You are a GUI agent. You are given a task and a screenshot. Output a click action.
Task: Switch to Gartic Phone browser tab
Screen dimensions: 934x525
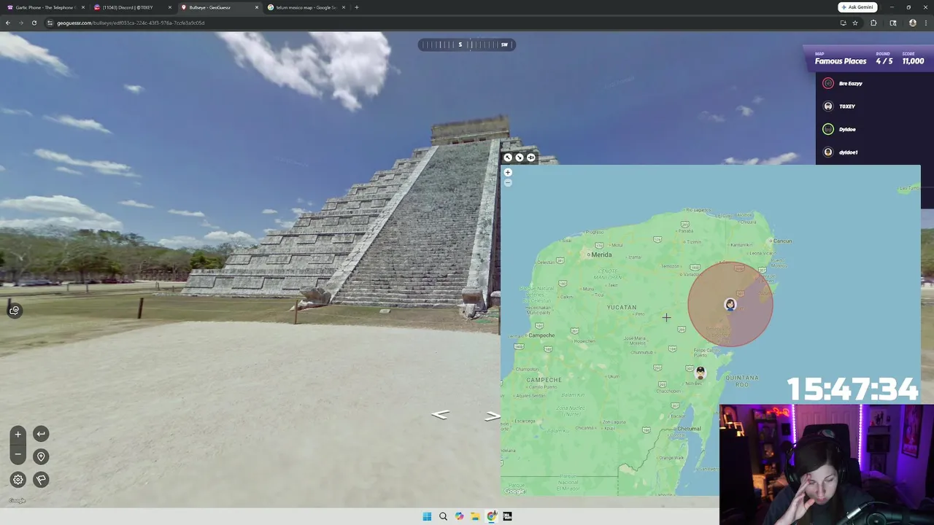[x=45, y=7]
